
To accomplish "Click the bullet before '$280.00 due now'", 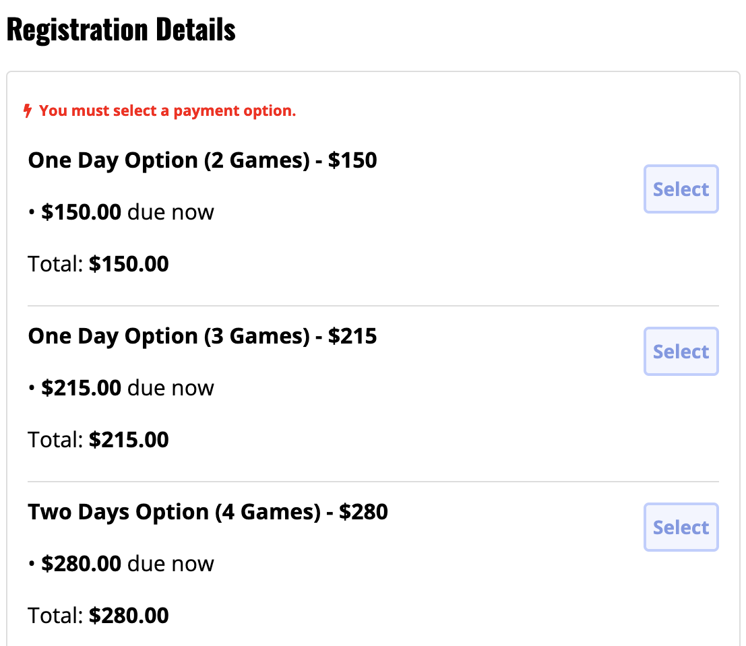I will tap(31, 564).
